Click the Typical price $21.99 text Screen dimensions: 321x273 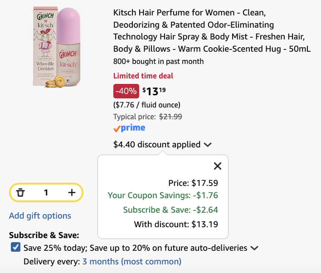coord(148,117)
